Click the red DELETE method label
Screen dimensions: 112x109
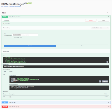click(5, 106)
